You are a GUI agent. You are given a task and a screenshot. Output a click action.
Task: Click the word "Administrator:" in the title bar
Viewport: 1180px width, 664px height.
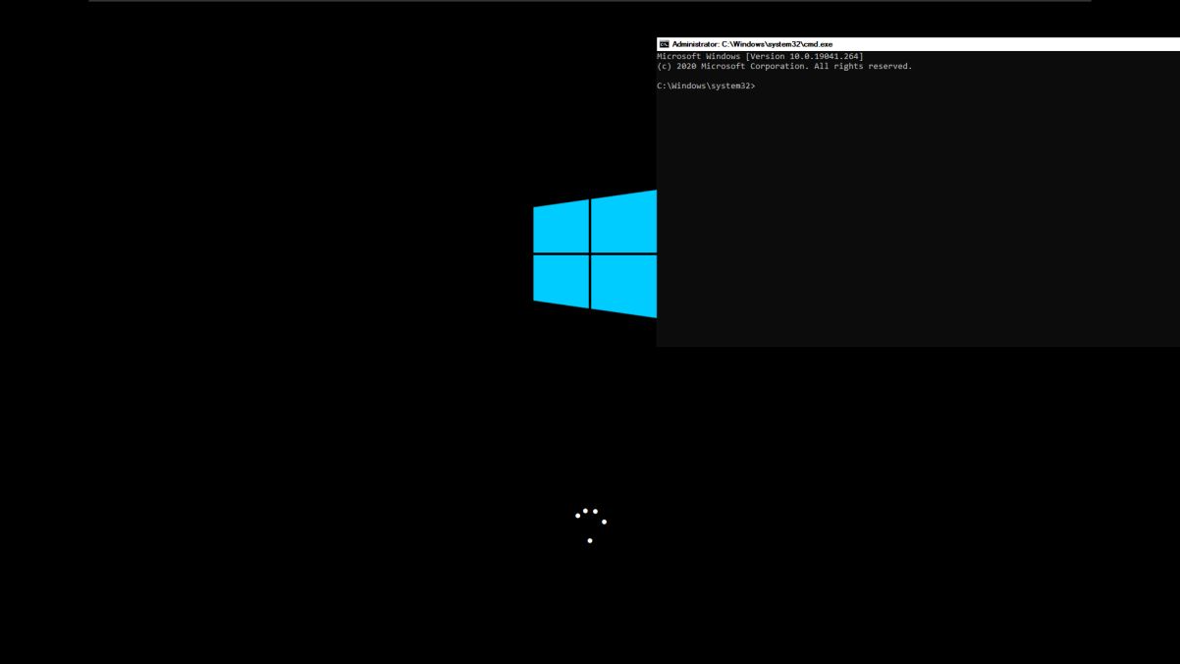[x=695, y=44]
